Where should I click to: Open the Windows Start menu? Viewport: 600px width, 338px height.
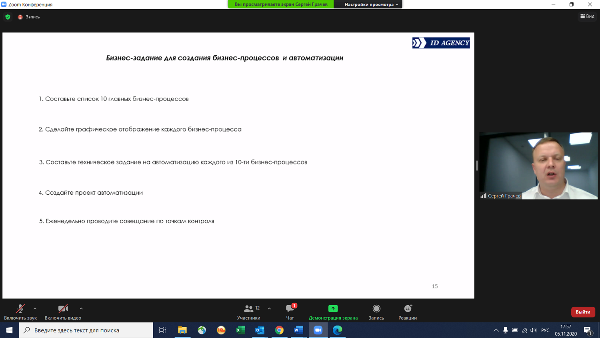(x=9, y=330)
